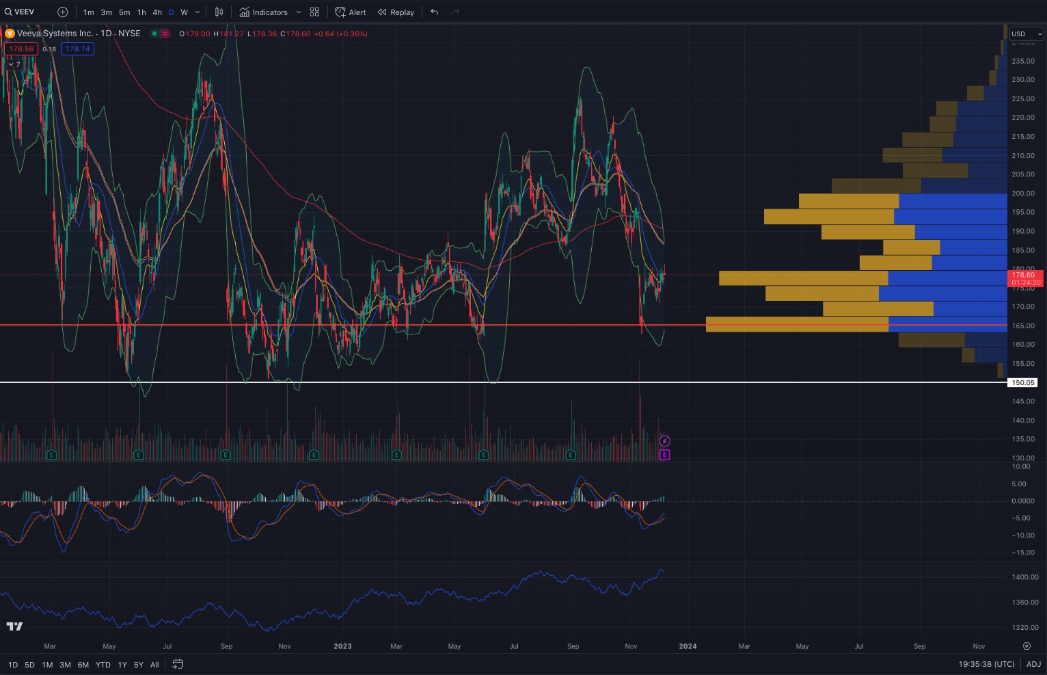Collapse the indicator legend showing 7

[14, 64]
